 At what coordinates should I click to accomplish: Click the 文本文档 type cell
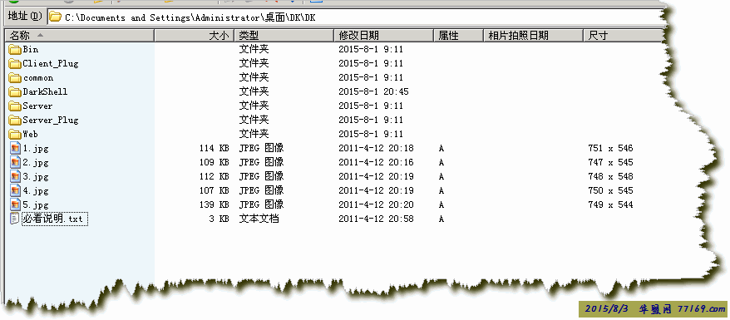point(259,219)
